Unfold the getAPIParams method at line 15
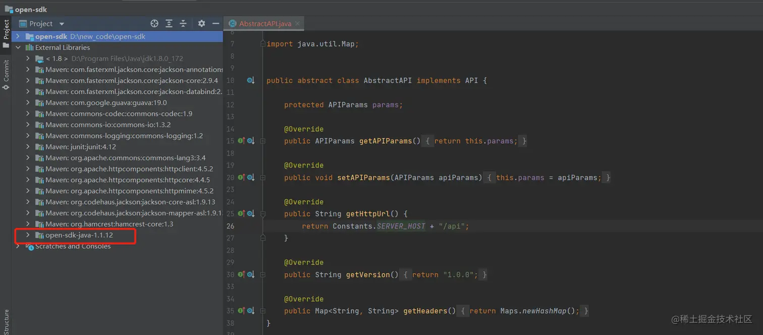This screenshot has width=763, height=335. [262, 141]
